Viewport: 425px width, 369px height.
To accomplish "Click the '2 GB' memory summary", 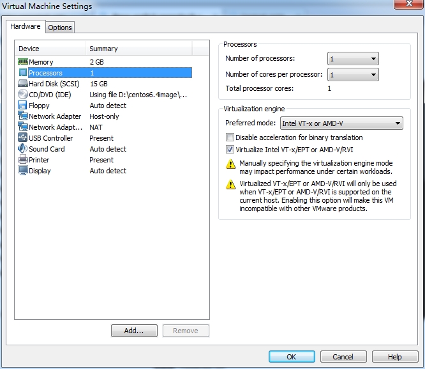I will [97, 62].
